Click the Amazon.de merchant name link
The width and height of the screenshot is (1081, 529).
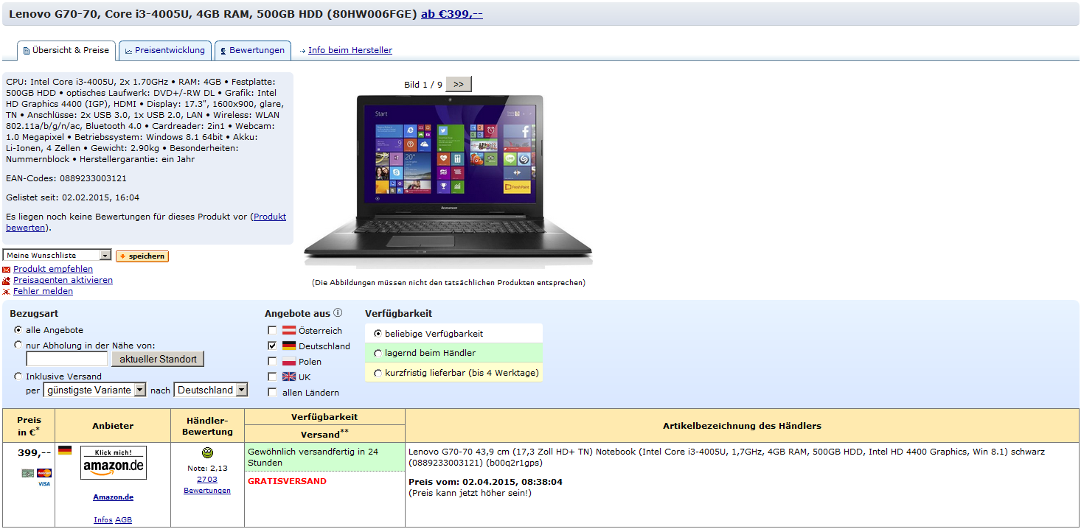point(113,497)
